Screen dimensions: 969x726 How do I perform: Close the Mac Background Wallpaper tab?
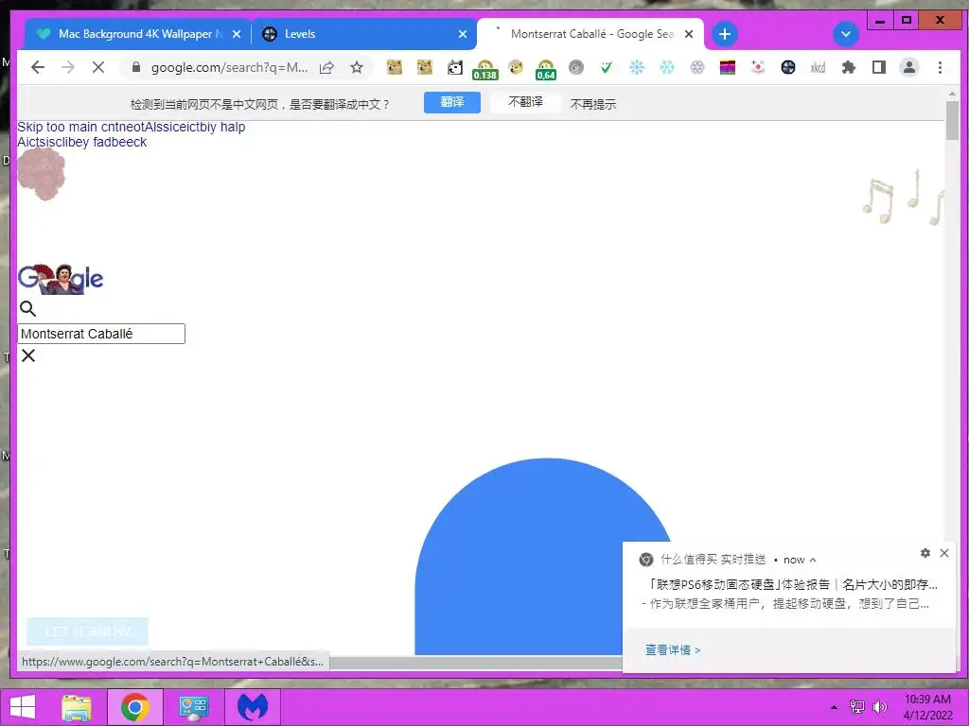click(237, 34)
